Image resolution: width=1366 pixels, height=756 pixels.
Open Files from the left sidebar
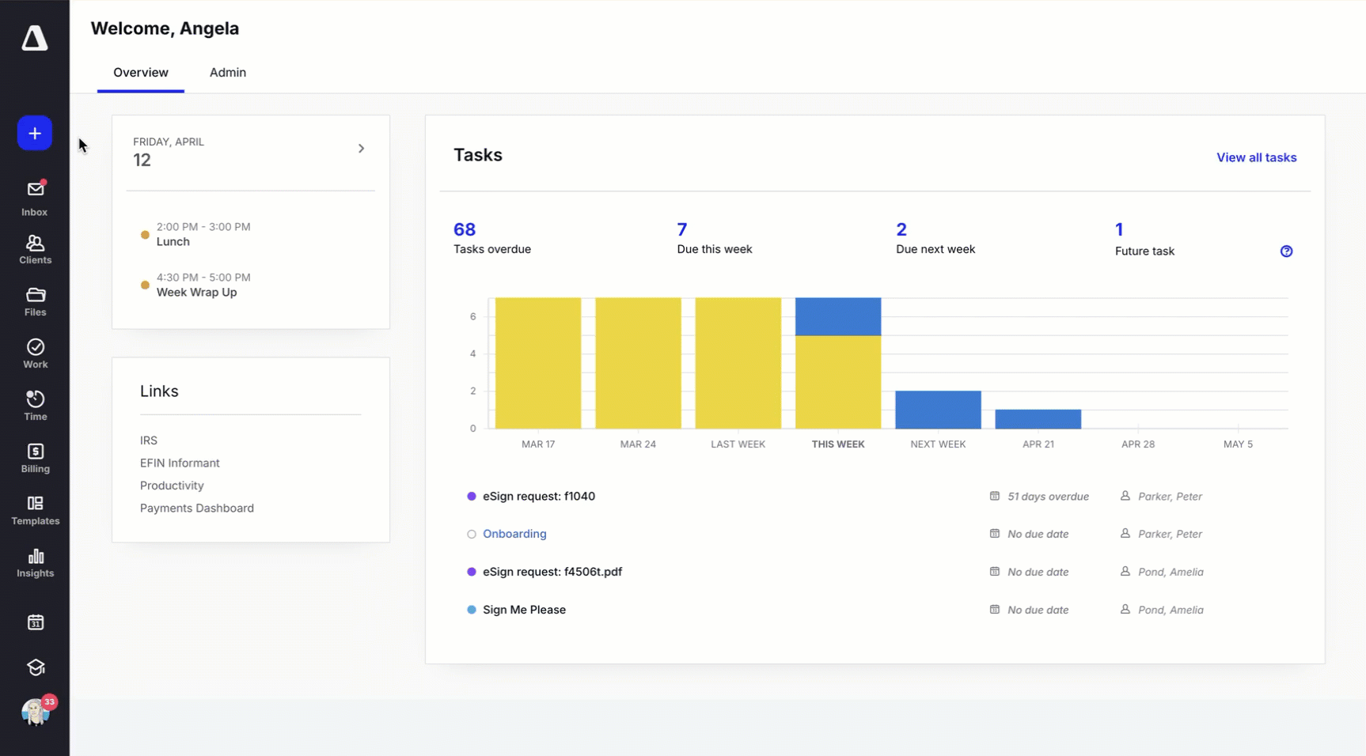tap(35, 302)
